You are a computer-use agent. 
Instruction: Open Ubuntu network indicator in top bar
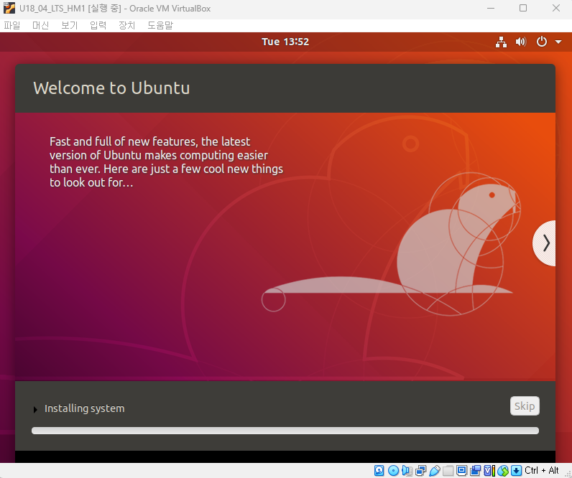coord(501,42)
